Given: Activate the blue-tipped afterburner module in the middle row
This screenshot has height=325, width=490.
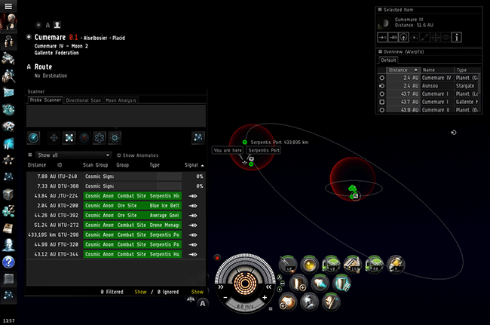Looking at the screenshot, I should tap(320, 284).
